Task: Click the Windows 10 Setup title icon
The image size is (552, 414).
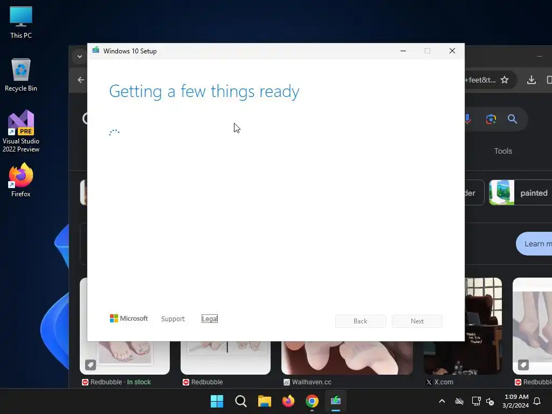Action: (96, 51)
